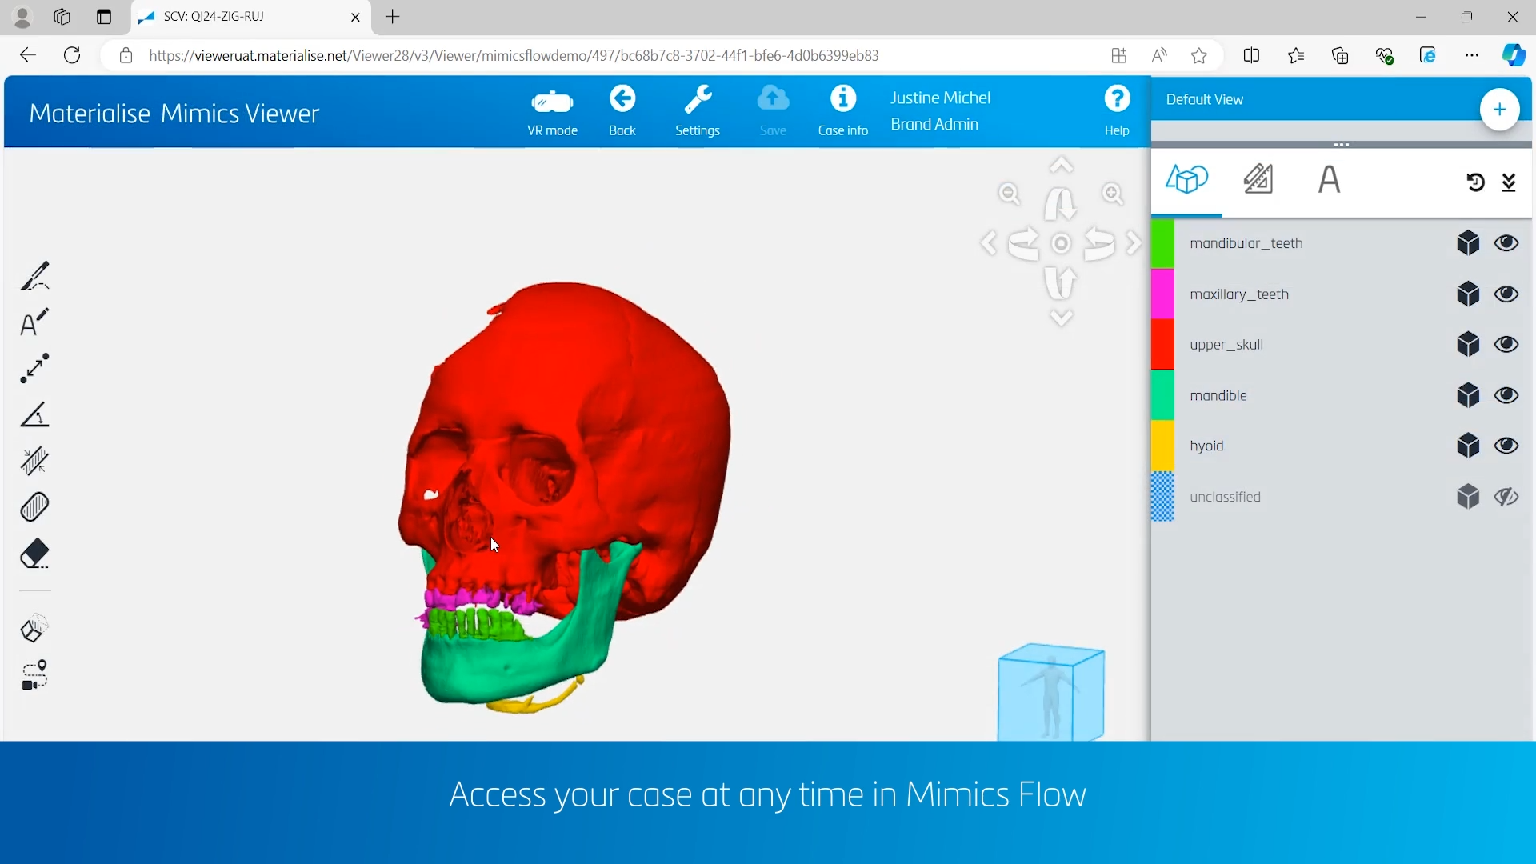
Task: Switch to the measurements tab
Action: [x=1258, y=179]
